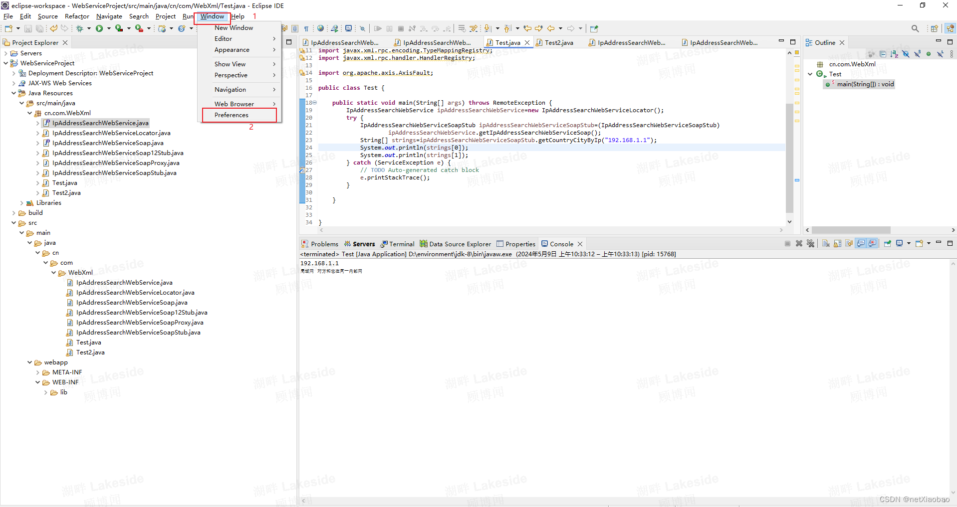Collapse the WebXml folder under src
This screenshot has height=507, width=957.
[53, 272]
